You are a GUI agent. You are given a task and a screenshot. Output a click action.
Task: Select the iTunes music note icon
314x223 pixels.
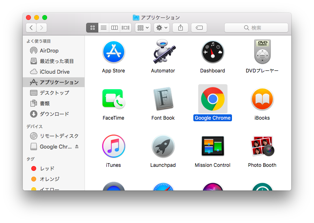tap(114, 146)
